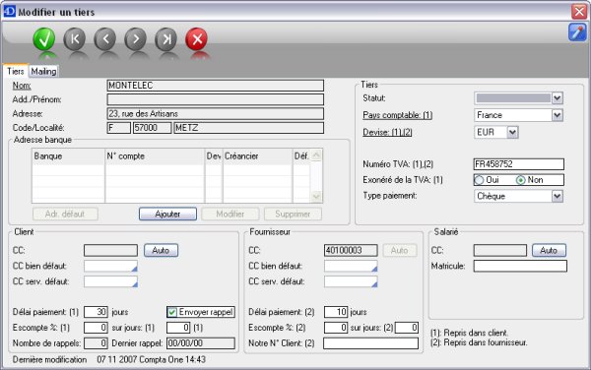Click the Notre N° Client field
This screenshot has width=591, height=370.
coord(371,343)
